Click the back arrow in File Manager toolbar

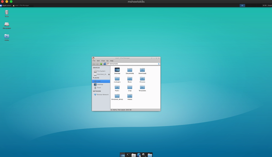[94, 64]
